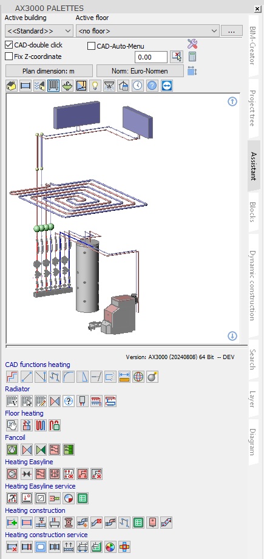Uncheck the CAD-double click checkbox
Viewport: 264px width, 559px height.
click(8, 45)
